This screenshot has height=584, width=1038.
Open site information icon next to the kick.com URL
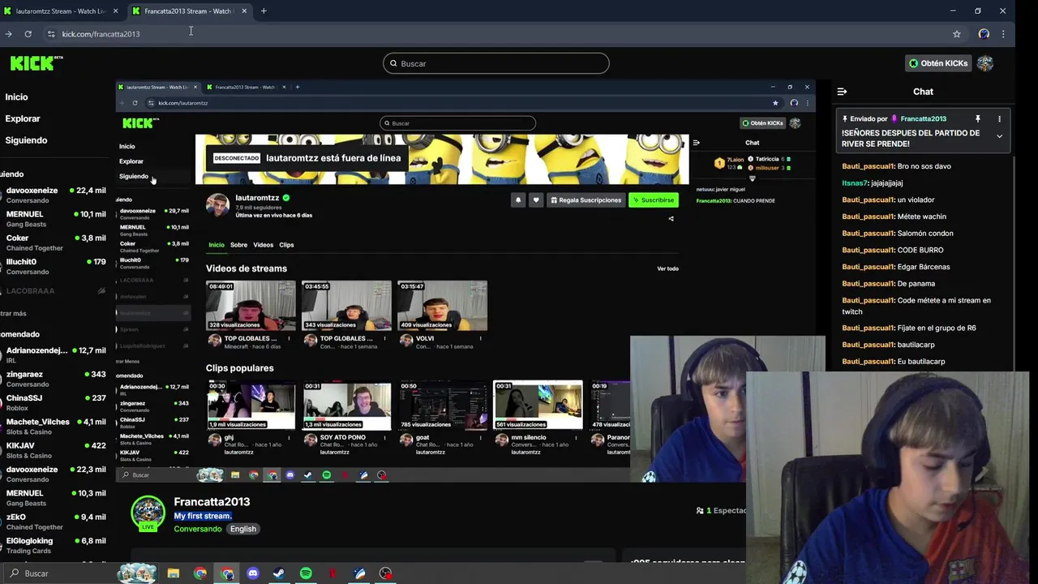51,34
